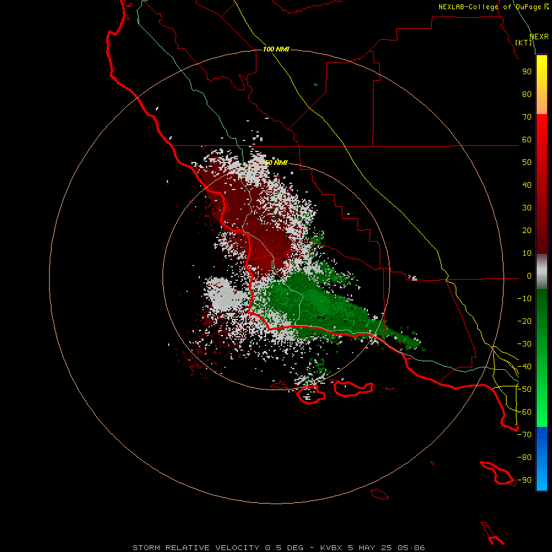
Task: Click the Storm Relative Velocity caption at the bottom
Action: pos(278,548)
